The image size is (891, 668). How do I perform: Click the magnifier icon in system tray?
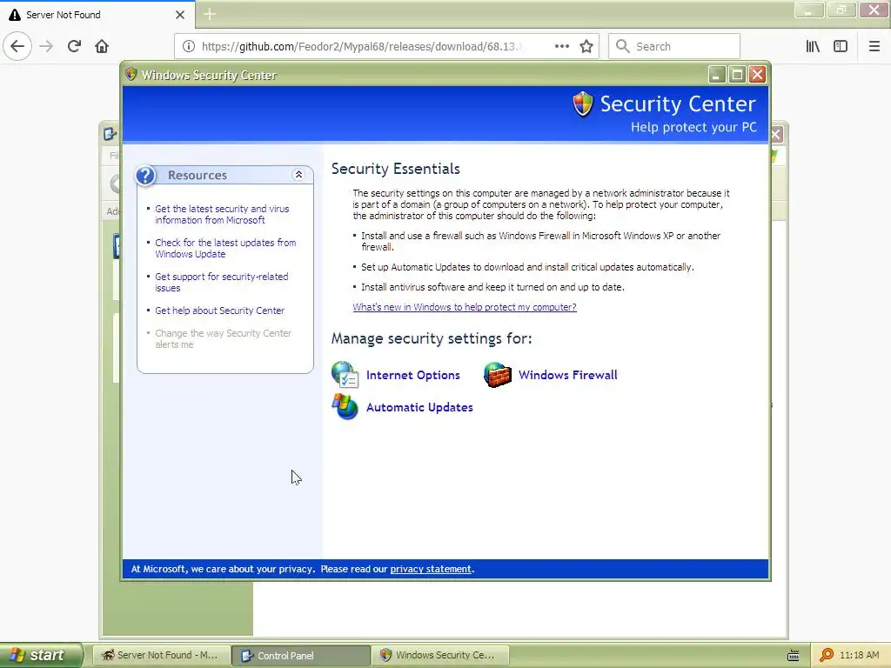(x=827, y=655)
